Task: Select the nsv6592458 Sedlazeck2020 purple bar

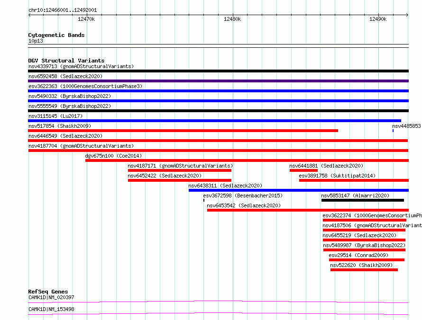Action: (218, 81)
